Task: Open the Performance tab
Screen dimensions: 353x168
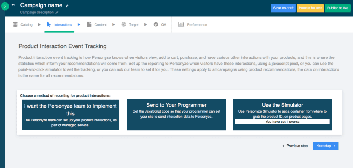Action: (197, 24)
